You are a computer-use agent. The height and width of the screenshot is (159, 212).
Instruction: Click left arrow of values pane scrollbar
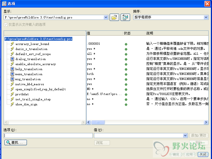[89, 122]
